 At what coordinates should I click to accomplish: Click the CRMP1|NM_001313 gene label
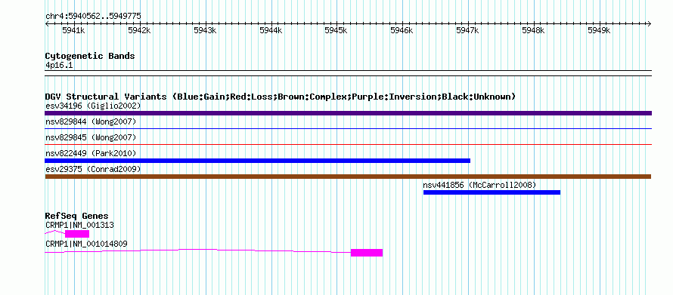tap(80, 225)
